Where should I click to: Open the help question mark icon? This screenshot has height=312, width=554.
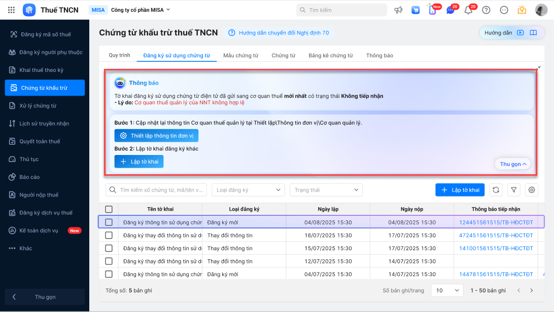click(x=486, y=10)
